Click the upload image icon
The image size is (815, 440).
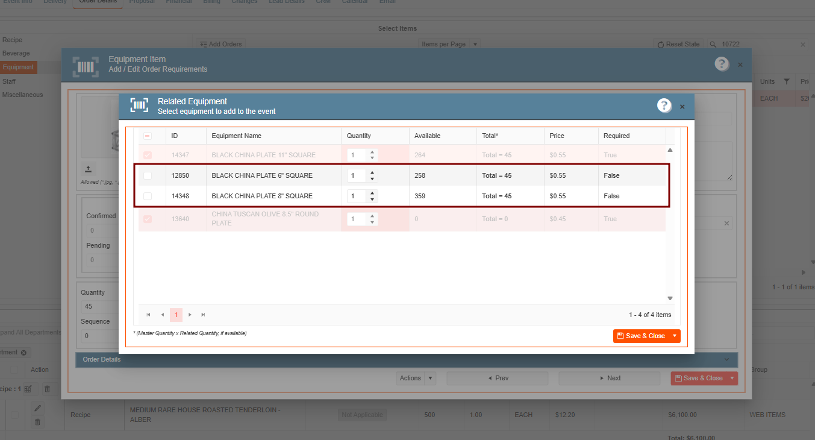[x=88, y=169]
